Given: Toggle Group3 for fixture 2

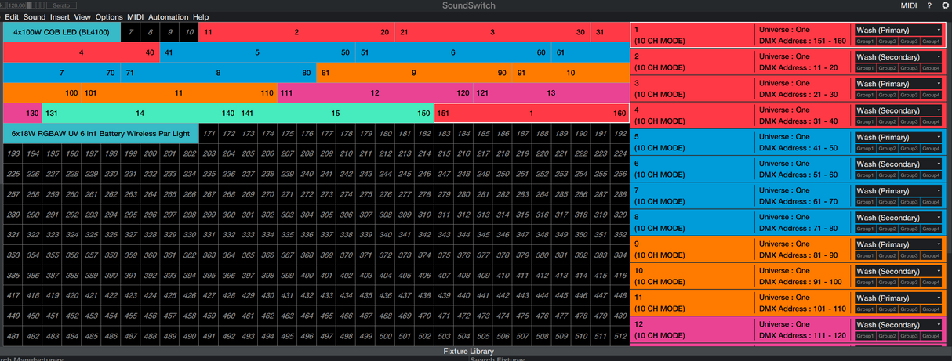Looking at the screenshot, I should 910,68.
